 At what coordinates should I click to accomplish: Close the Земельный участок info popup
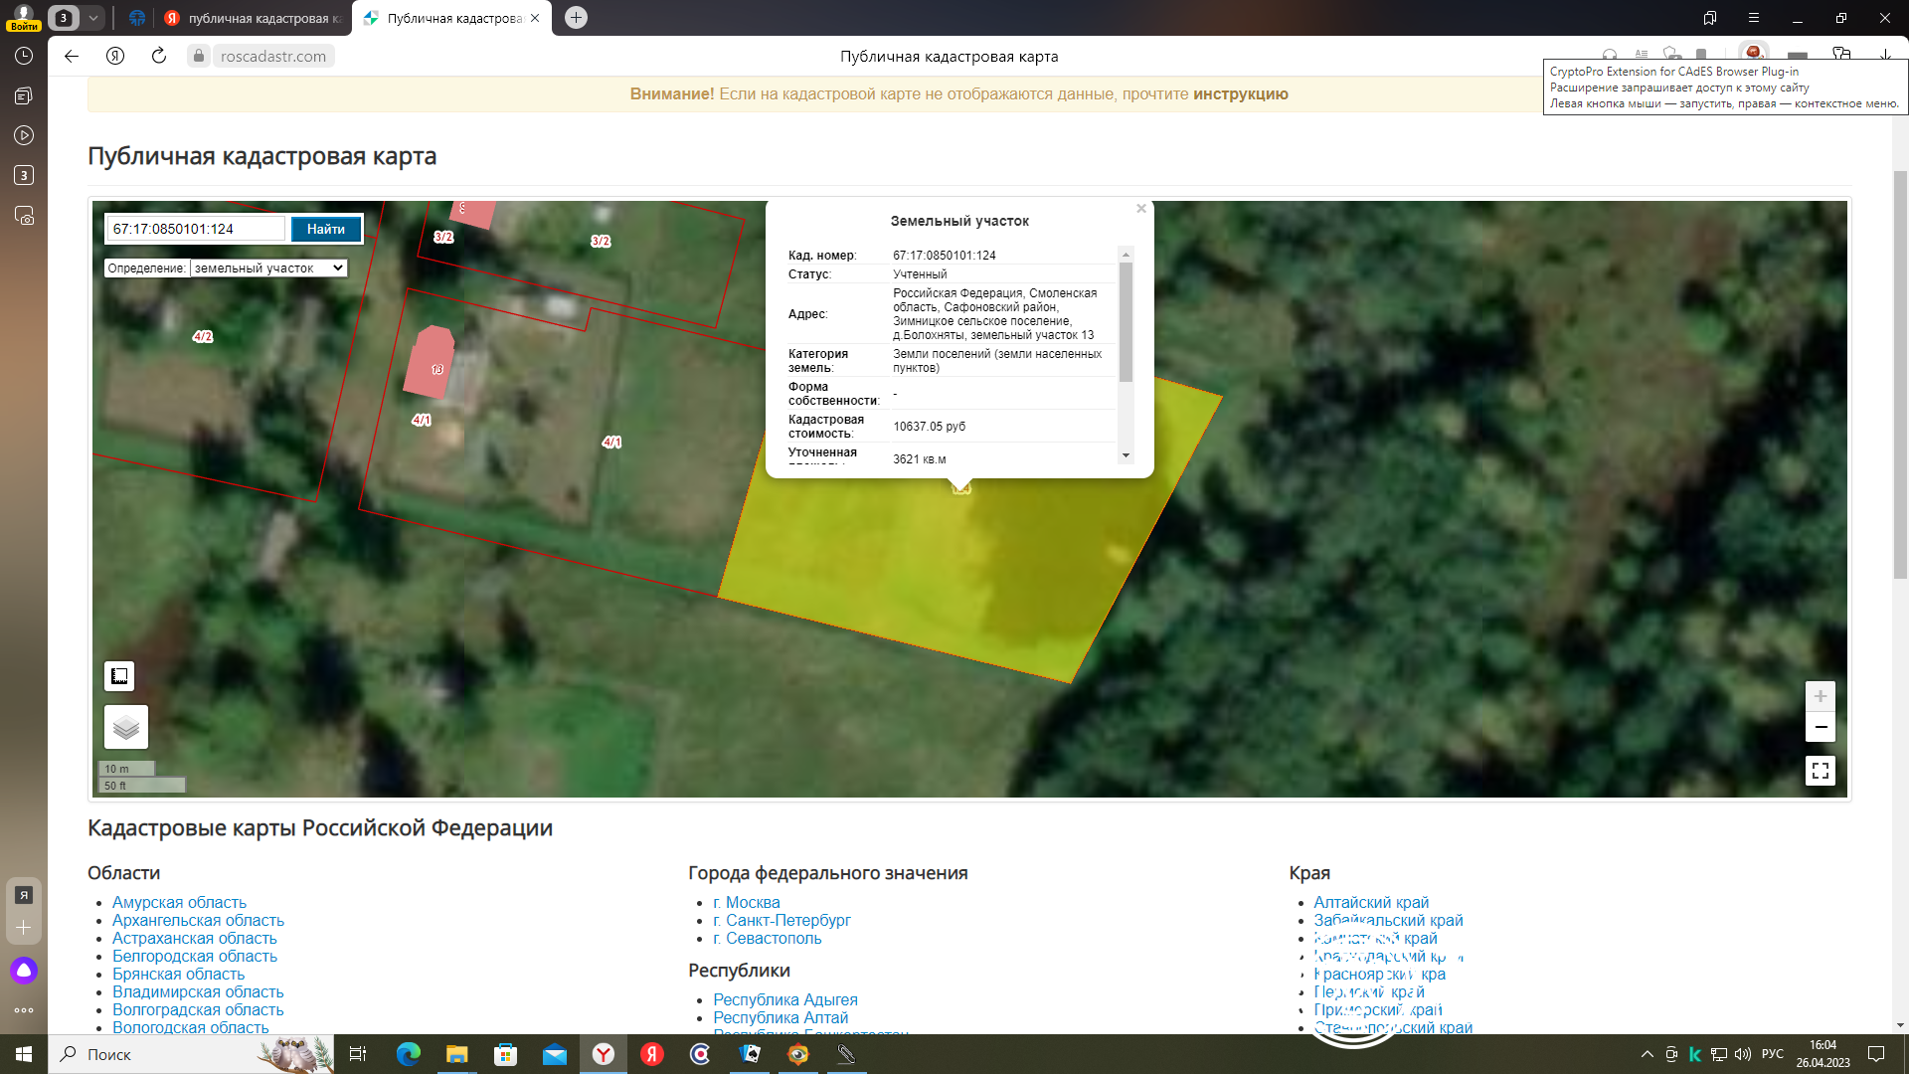click(1141, 209)
